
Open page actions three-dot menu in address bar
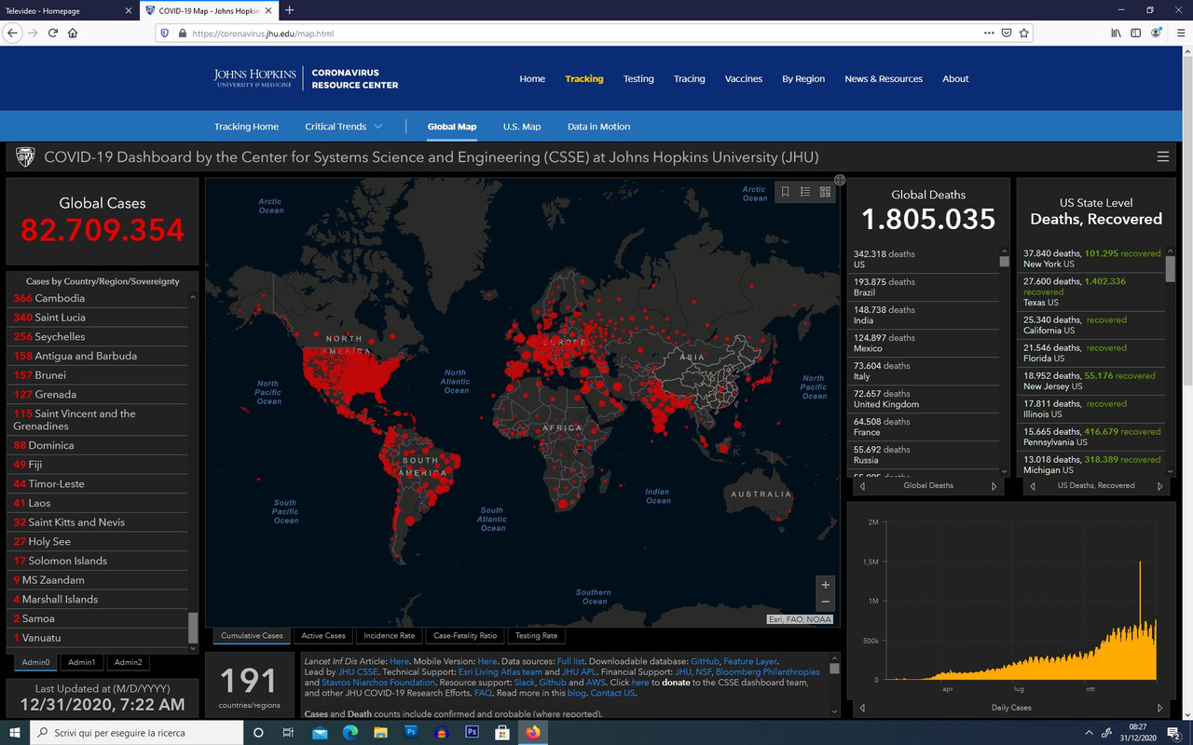[989, 33]
